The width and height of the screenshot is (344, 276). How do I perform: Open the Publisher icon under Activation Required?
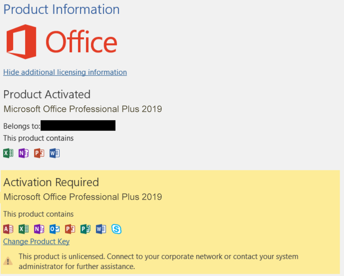85,229
